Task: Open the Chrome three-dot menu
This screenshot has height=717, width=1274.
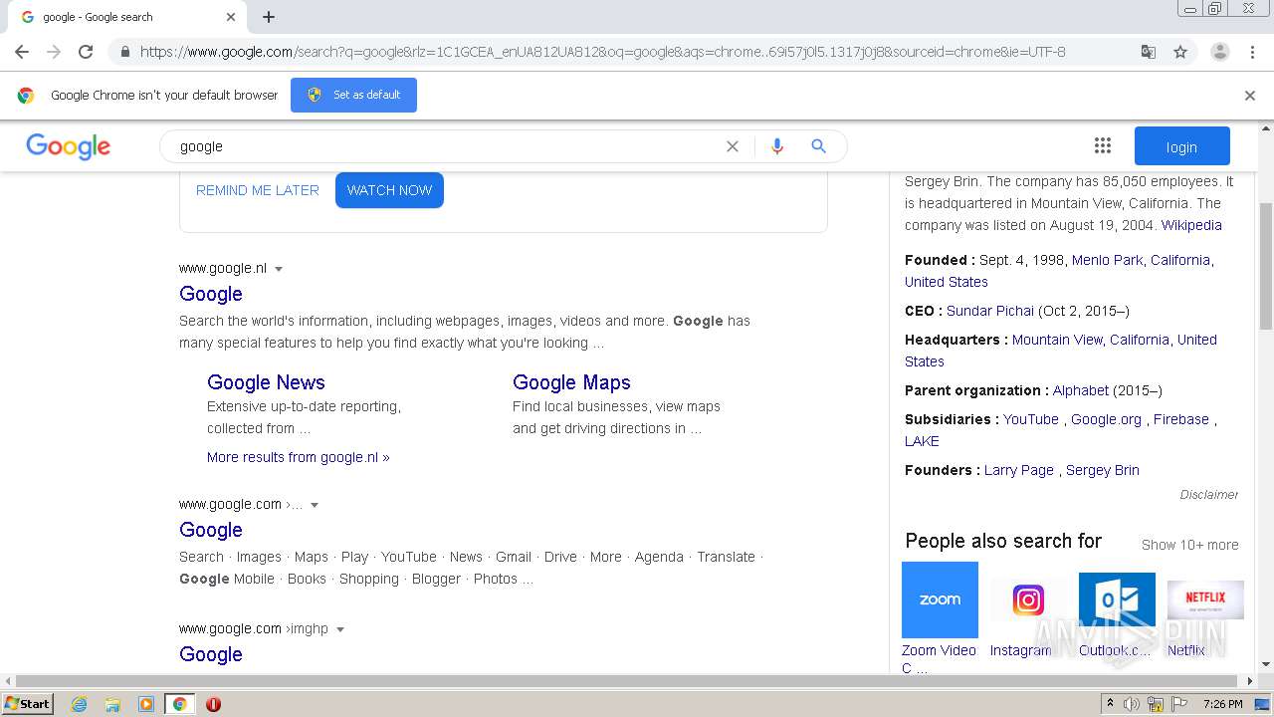Action: tap(1252, 52)
